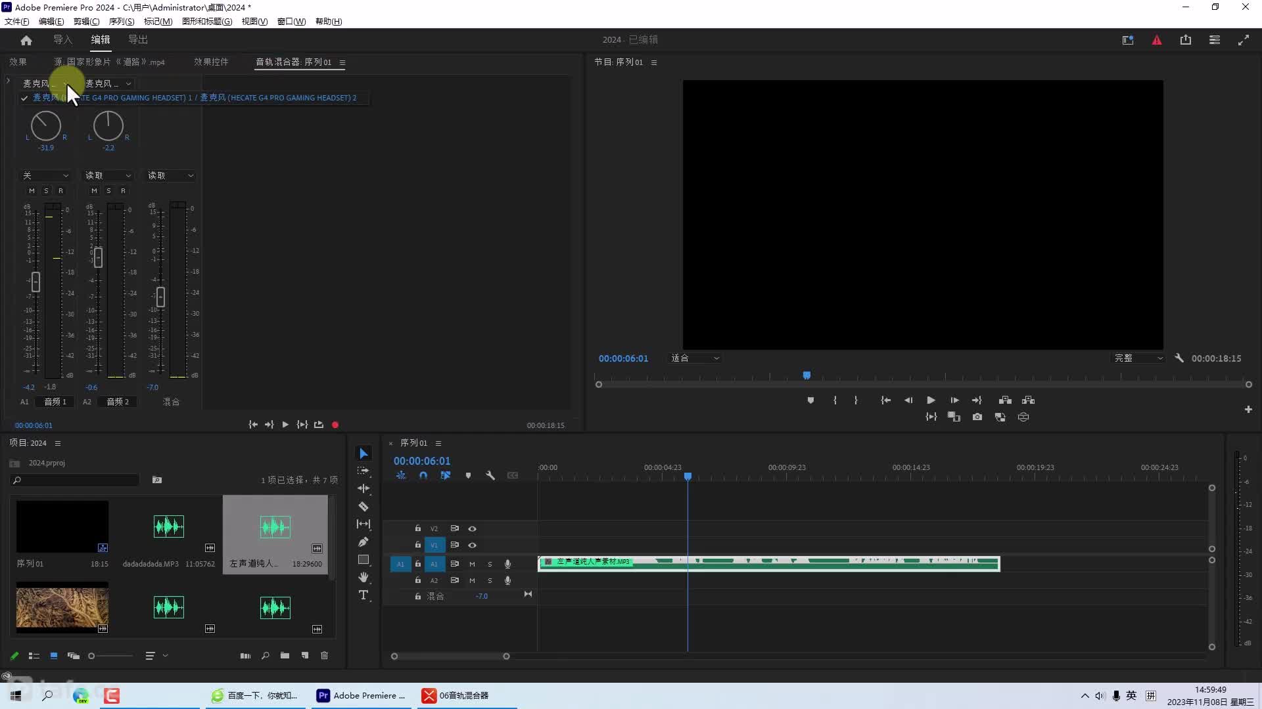Open timeline display settings wrench
Viewport: 1262px width, 709px height.
(490, 475)
